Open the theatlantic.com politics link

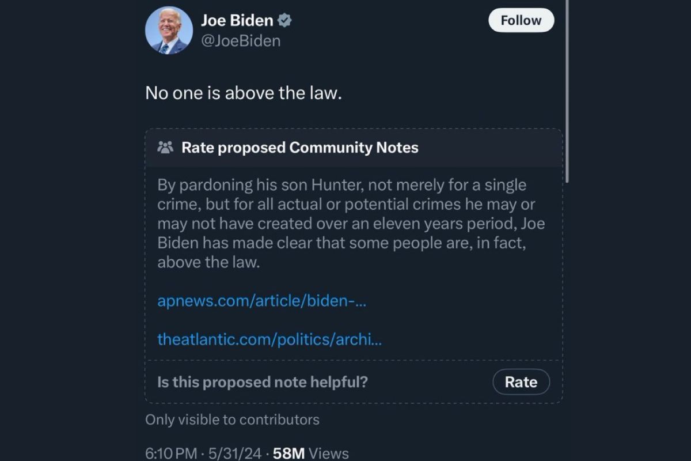tap(269, 339)
